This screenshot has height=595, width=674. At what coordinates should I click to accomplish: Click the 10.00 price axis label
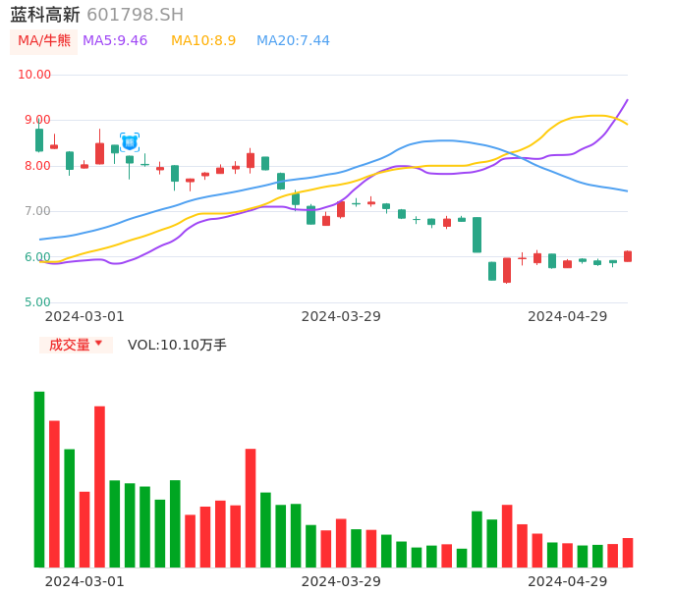pos(35,75)
